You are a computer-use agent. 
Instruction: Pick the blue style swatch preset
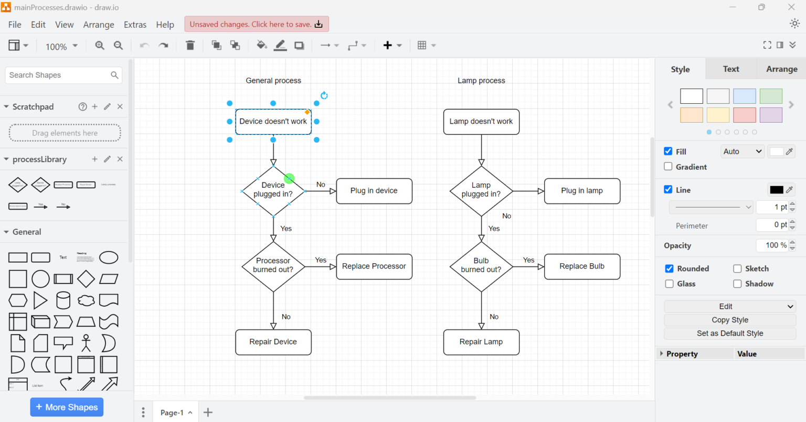tap(744, 96)
